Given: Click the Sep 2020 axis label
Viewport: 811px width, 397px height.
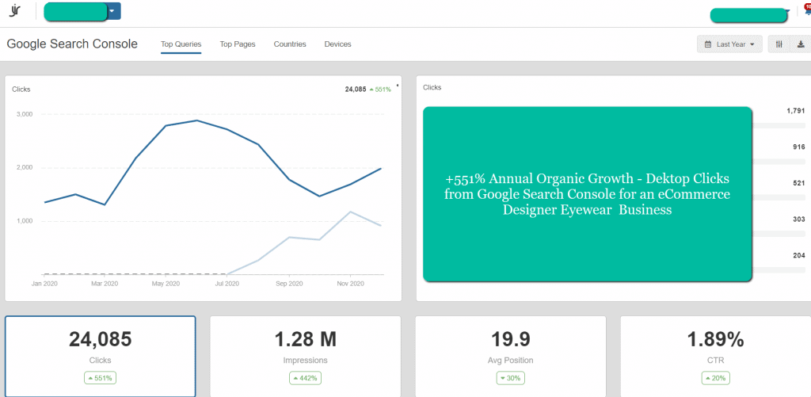Looking at the screenshot, I should (x=288, y=284).
